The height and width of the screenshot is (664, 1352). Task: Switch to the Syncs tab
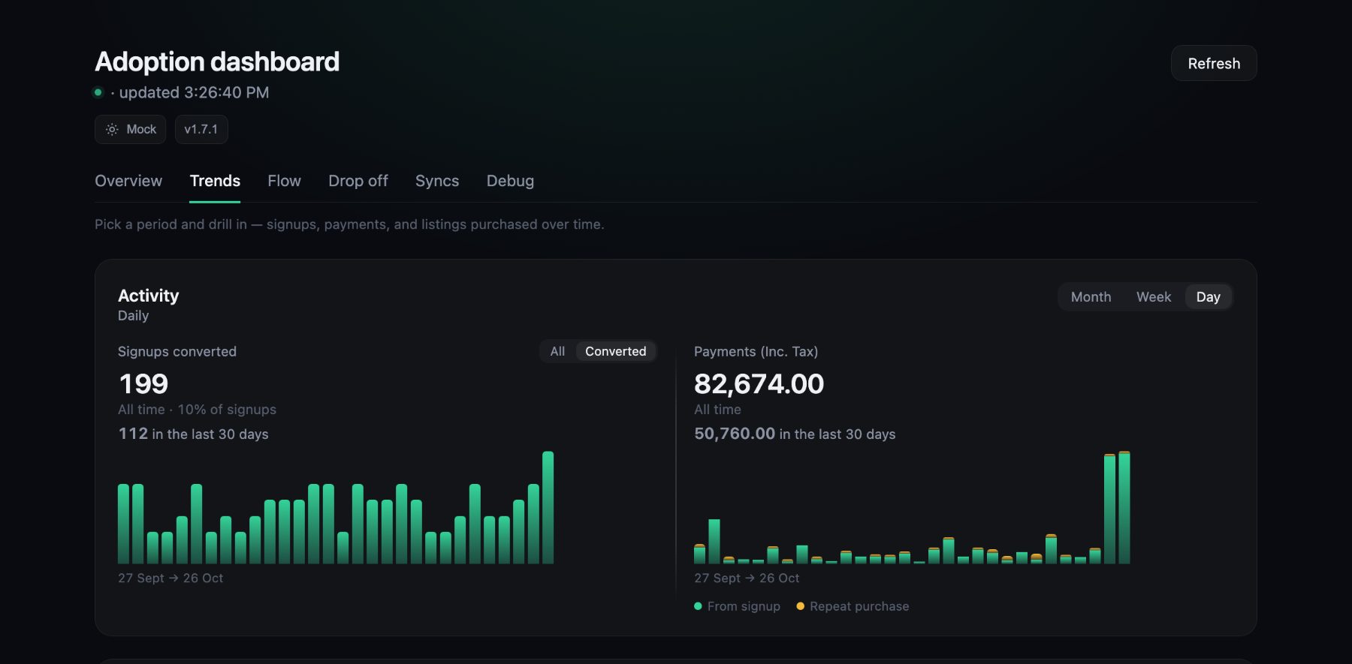437,181
